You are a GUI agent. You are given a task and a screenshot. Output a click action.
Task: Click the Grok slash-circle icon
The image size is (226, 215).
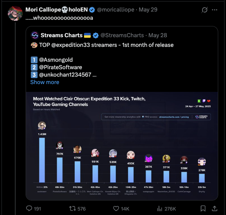point(204,10)
